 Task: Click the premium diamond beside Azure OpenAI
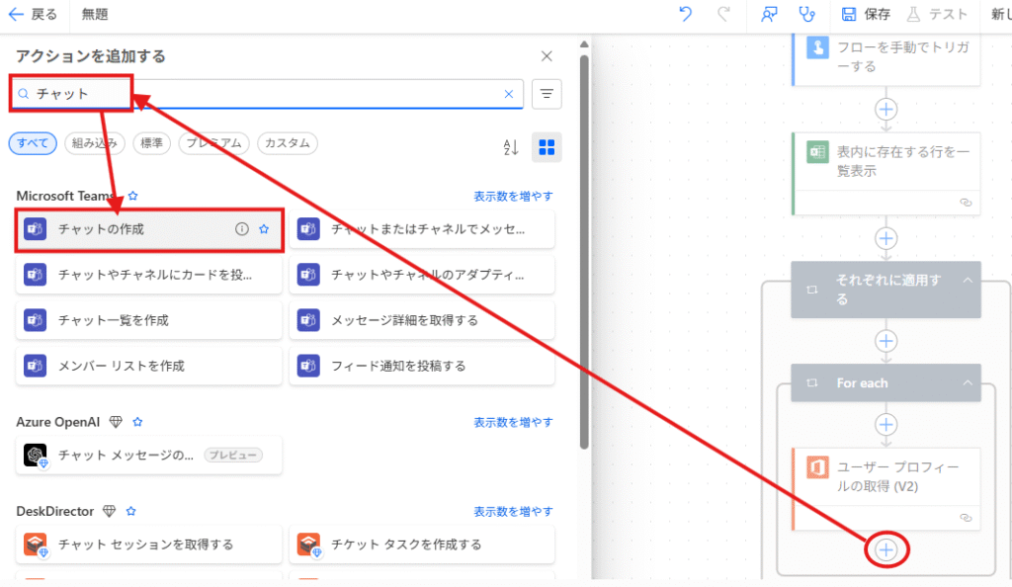click(116, 422)
